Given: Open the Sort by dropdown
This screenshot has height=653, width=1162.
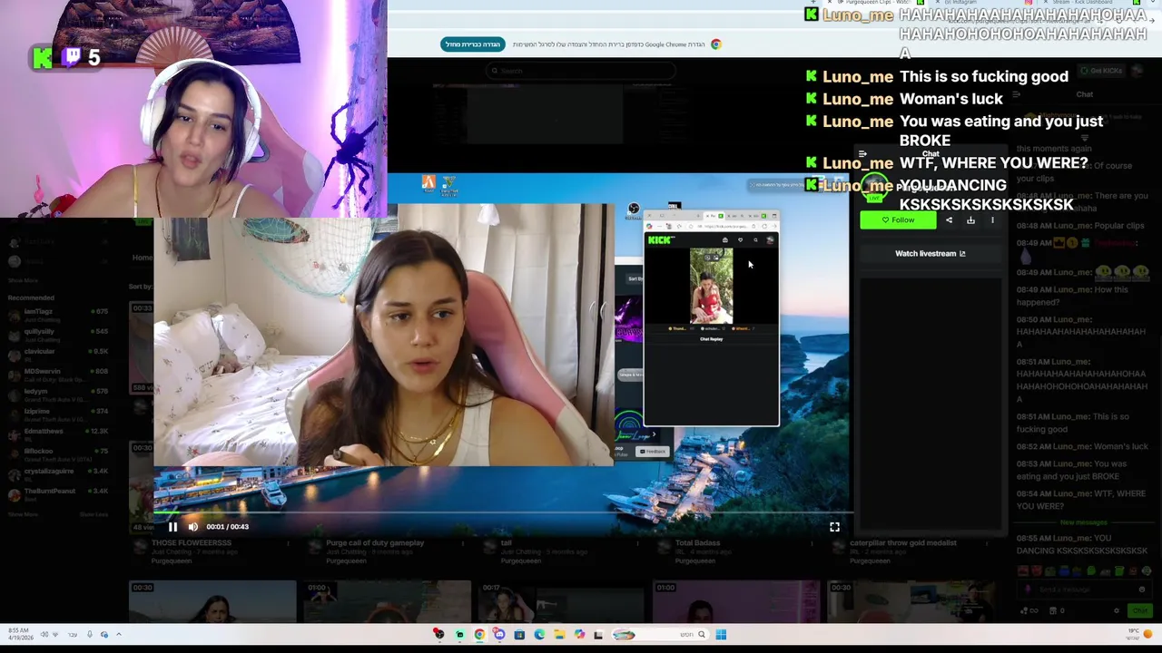Looking at the screenshot, I should pyautogui.click(x=141, y=287).
